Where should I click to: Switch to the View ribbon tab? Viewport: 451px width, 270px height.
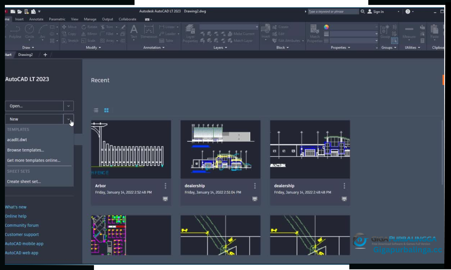75,19
